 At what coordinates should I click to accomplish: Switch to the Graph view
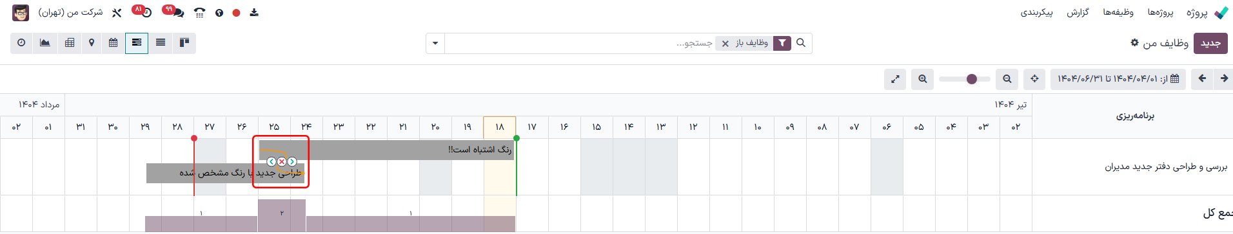coord(45,43)
